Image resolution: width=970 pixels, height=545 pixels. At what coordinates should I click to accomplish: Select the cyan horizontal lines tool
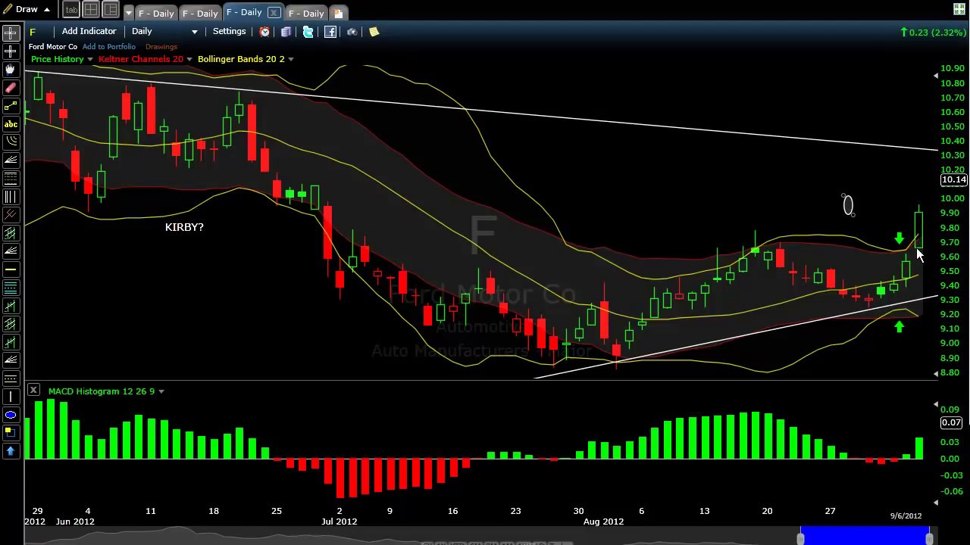(x=11, y=287)
